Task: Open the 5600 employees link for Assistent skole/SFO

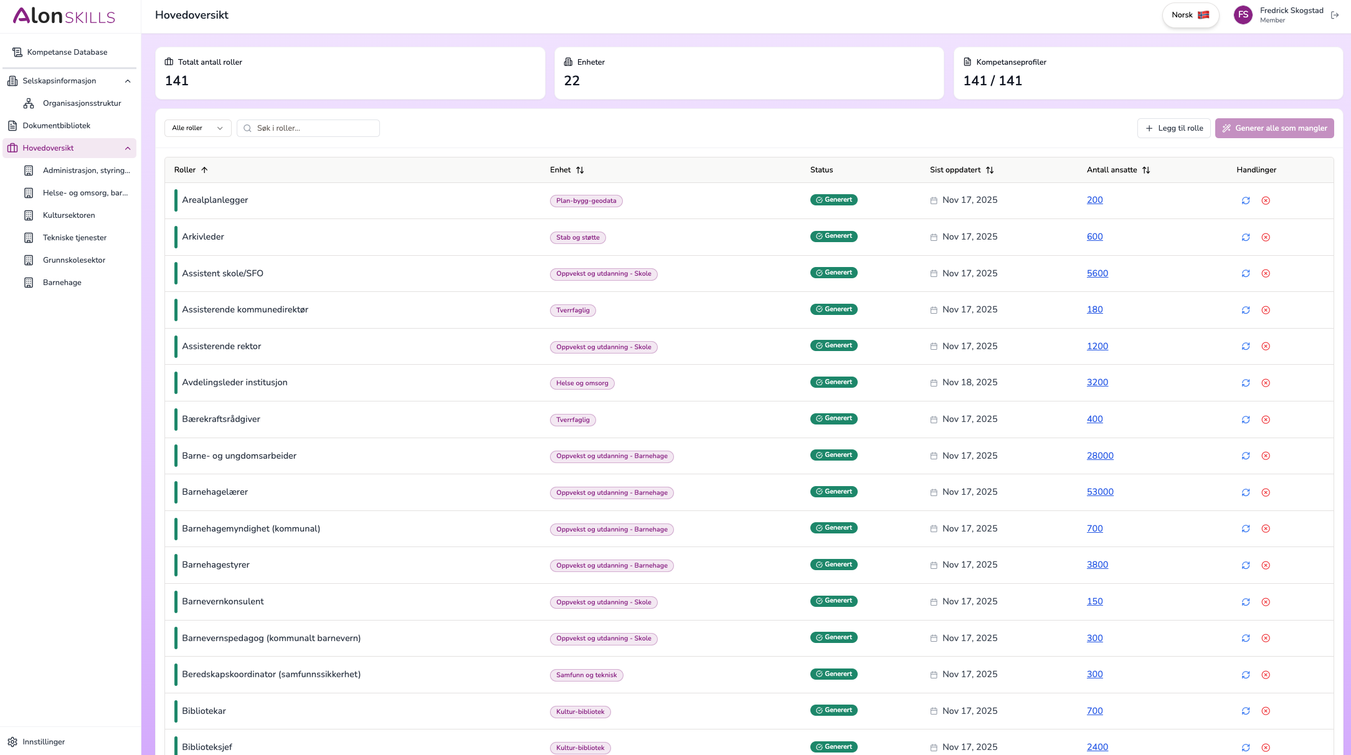Action: 1097,273
